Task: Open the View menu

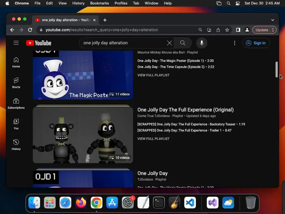Action: coord(62,3)
